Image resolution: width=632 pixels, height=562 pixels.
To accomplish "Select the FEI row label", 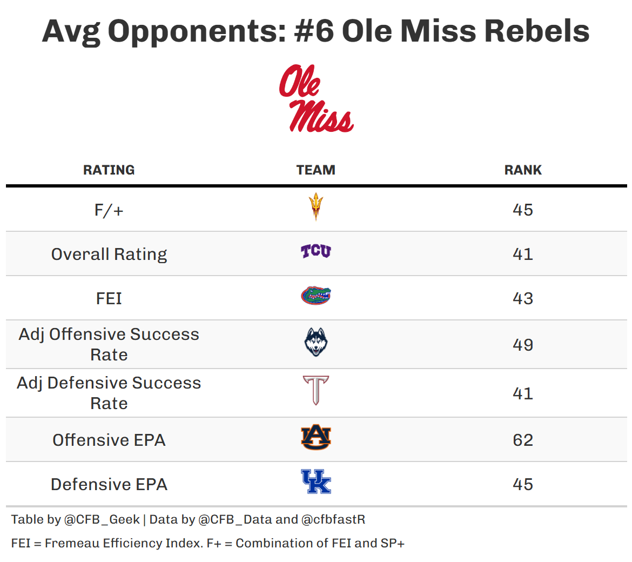I will (x=109, y=298).
